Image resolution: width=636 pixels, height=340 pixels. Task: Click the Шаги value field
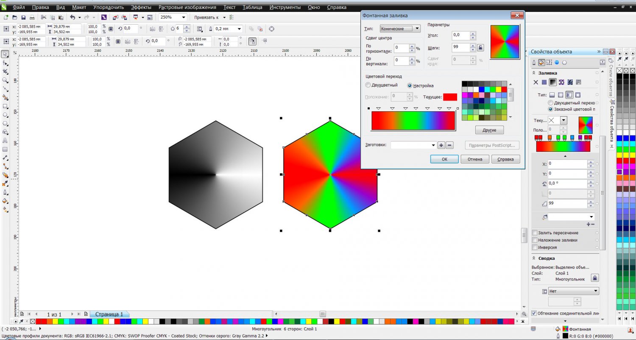461,48
